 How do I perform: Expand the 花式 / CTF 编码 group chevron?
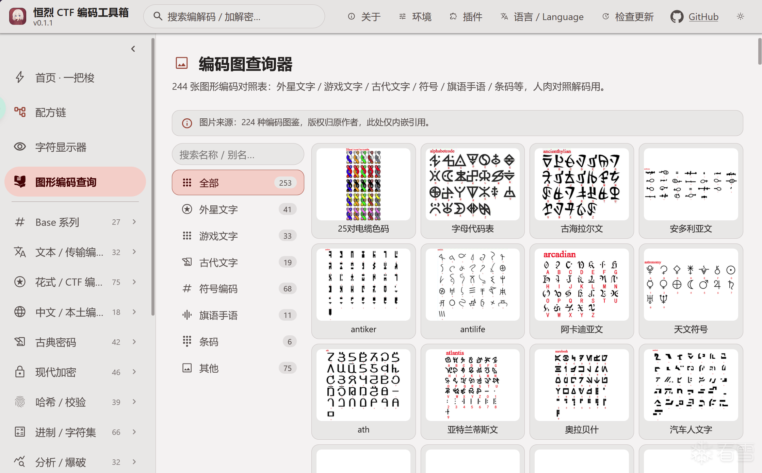(134, 282)
